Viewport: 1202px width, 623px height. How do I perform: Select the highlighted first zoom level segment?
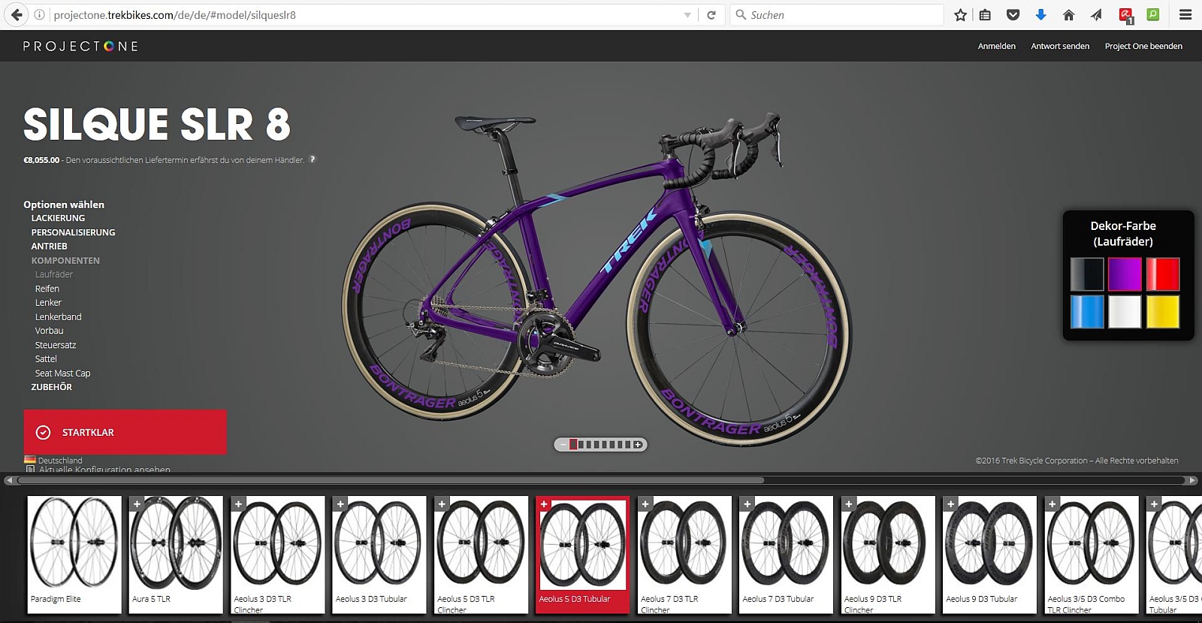coord(573,445)
